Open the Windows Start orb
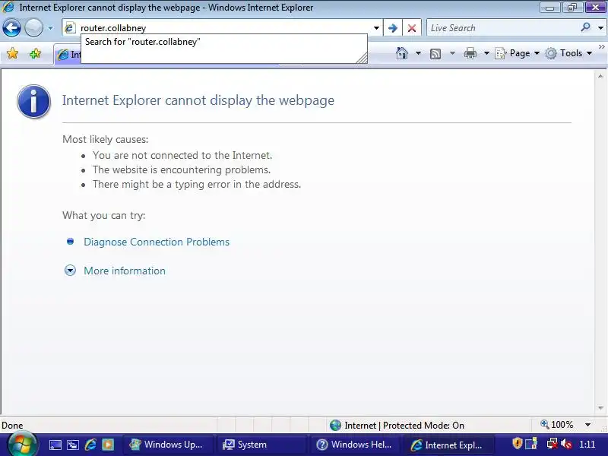Viewport: 608px width, 456px height. click(x=22, y=445)
